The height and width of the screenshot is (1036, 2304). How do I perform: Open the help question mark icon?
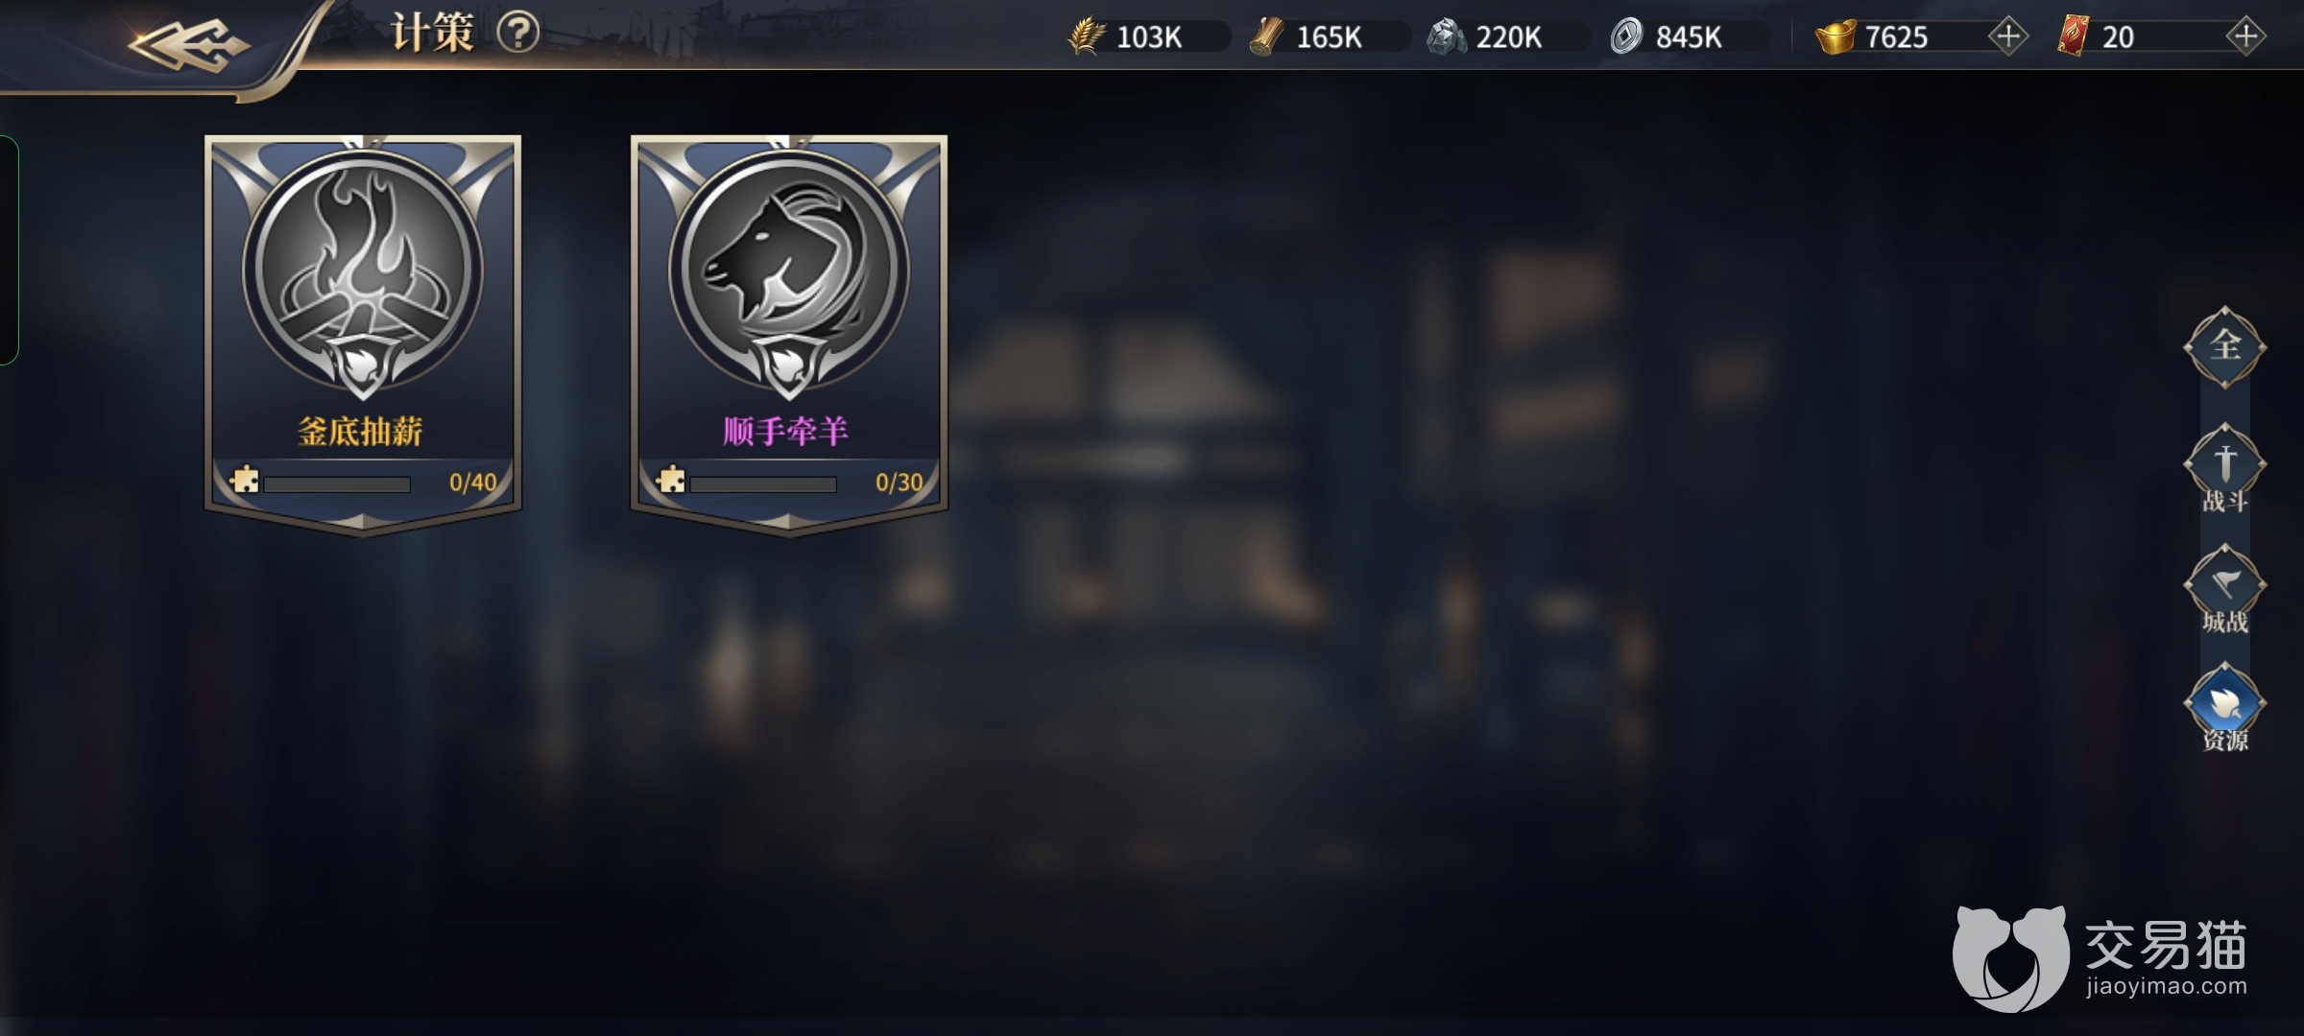pyautogui.click(x=518, y=34)
